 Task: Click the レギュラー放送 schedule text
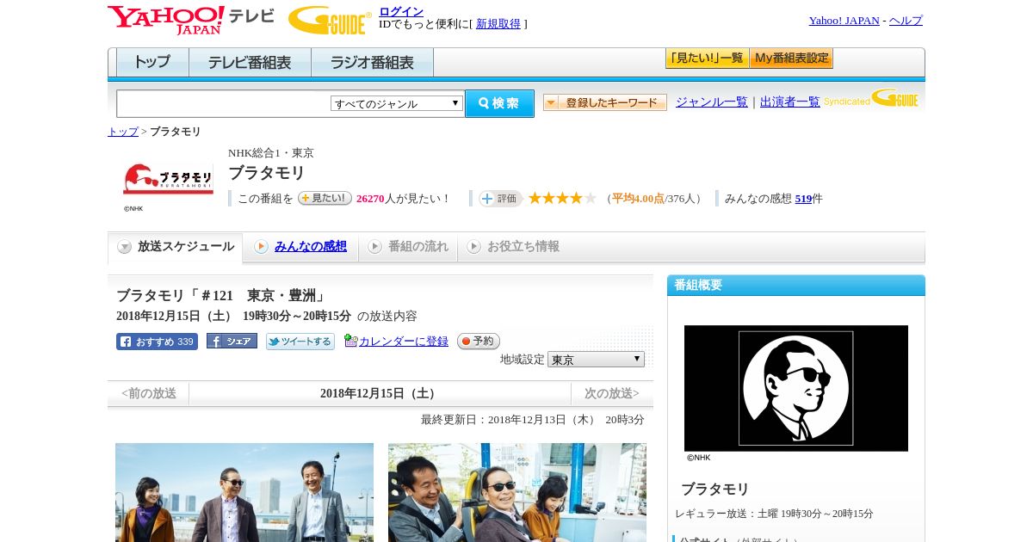click(x=775, y=514)
